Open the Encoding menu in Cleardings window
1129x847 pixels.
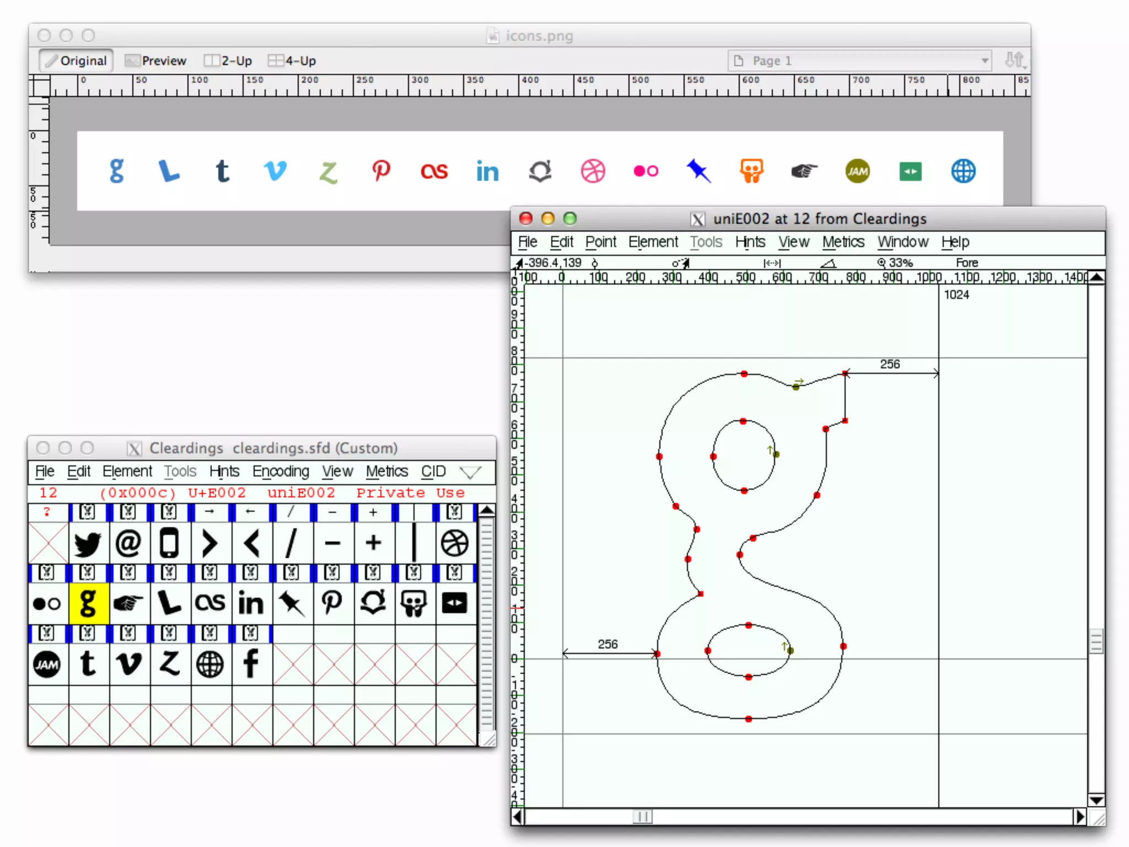pos(280,471)
